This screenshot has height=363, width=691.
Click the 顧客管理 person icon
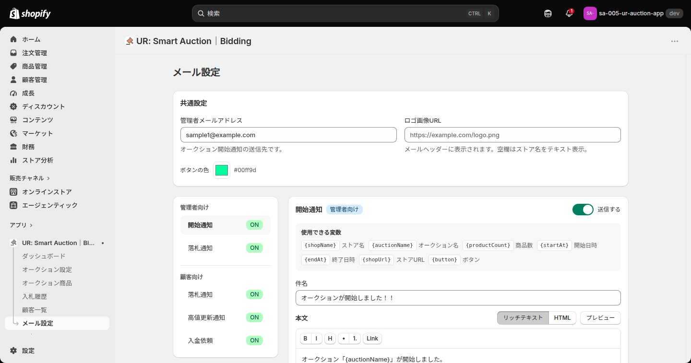coord(13,80)
